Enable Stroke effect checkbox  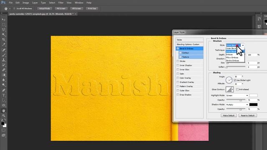(x=178, y=61)
